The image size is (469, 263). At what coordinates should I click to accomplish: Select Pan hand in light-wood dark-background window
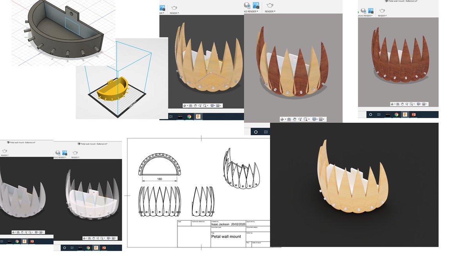(x=195, y=106)
